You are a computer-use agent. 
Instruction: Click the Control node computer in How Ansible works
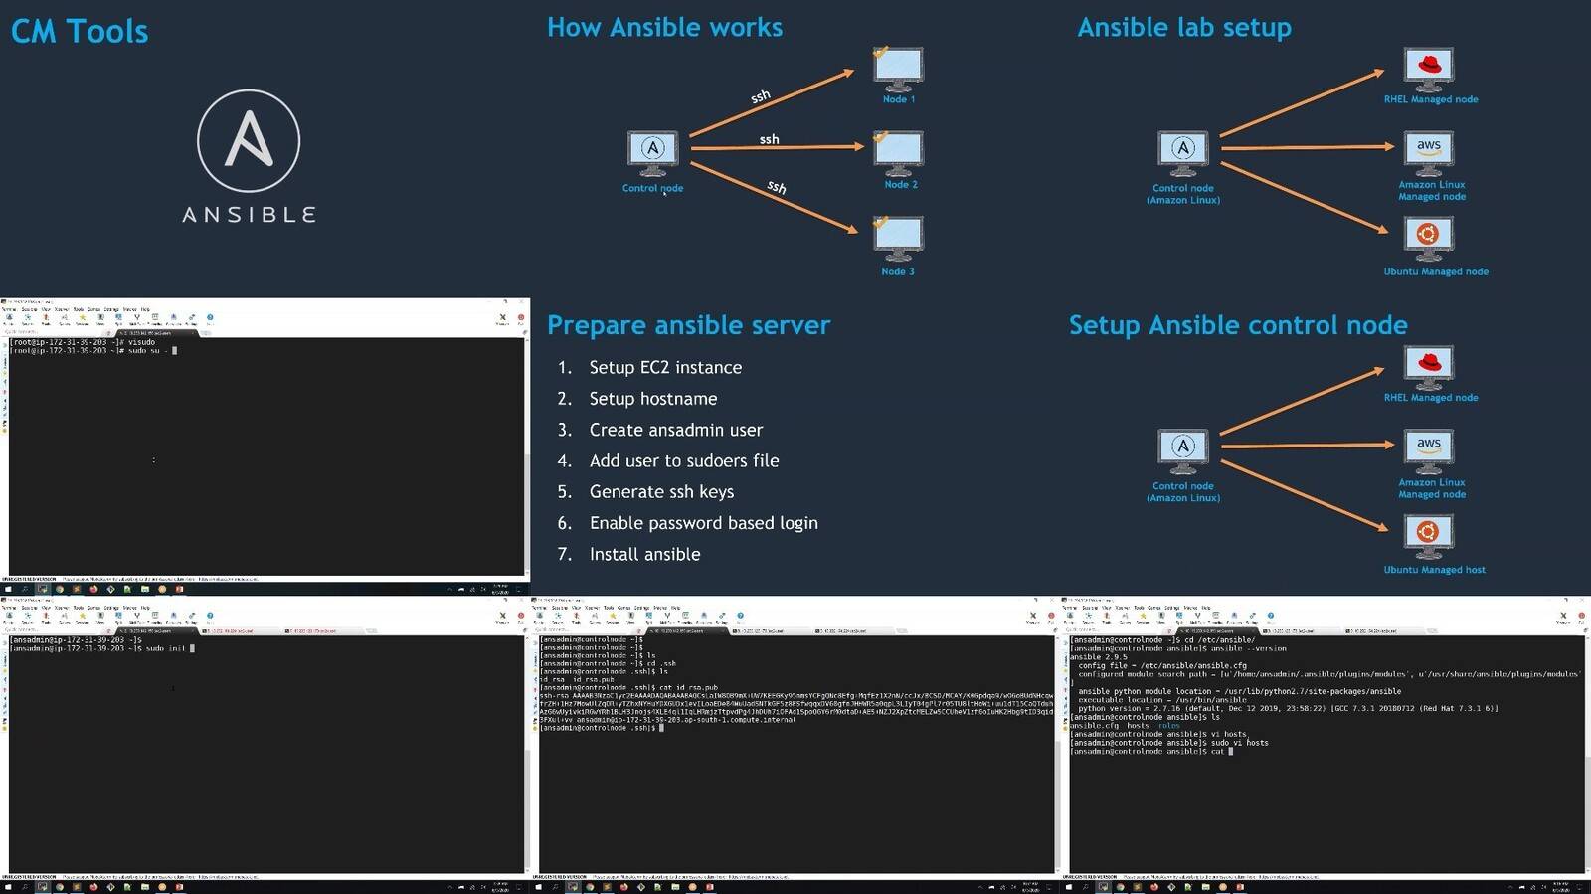[652, 152]
